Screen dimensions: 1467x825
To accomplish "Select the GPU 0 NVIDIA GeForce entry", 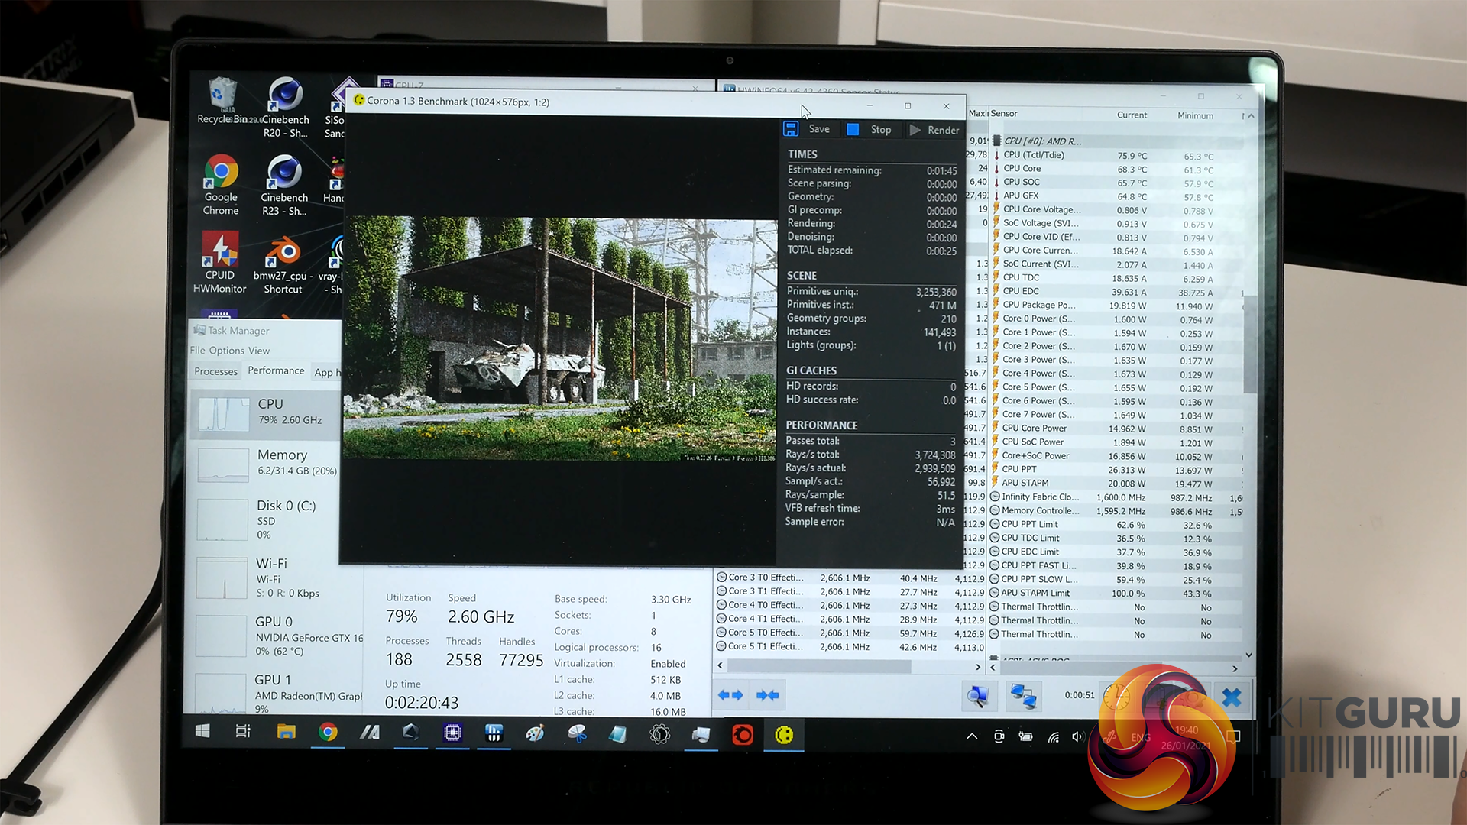I will [x=275, y=636].
